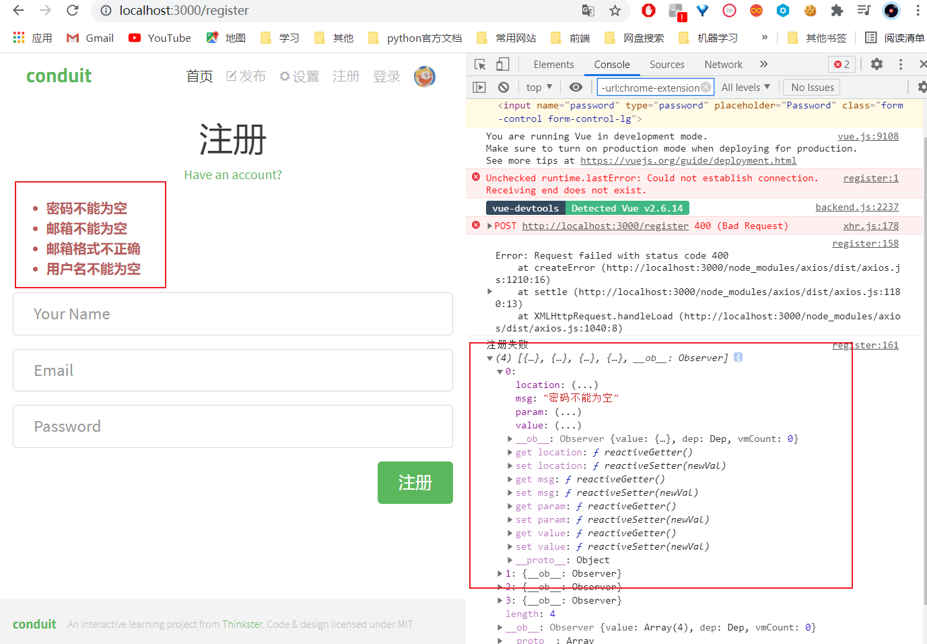Clear the chrome-extension console filter
This screenshot has height=644, width=927.
point(706,87)
